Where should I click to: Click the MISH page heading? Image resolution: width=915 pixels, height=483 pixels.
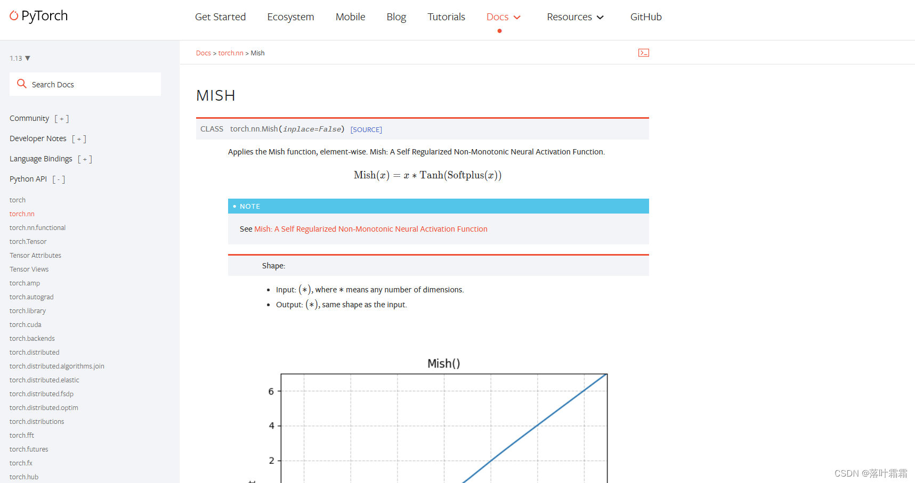pyautogui.click(x=216, y=95)
